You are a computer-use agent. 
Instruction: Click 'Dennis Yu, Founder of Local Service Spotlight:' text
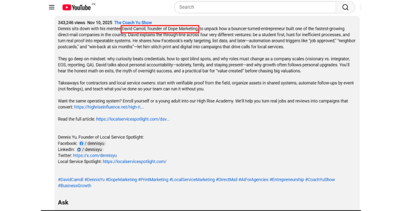pos(101,137)
